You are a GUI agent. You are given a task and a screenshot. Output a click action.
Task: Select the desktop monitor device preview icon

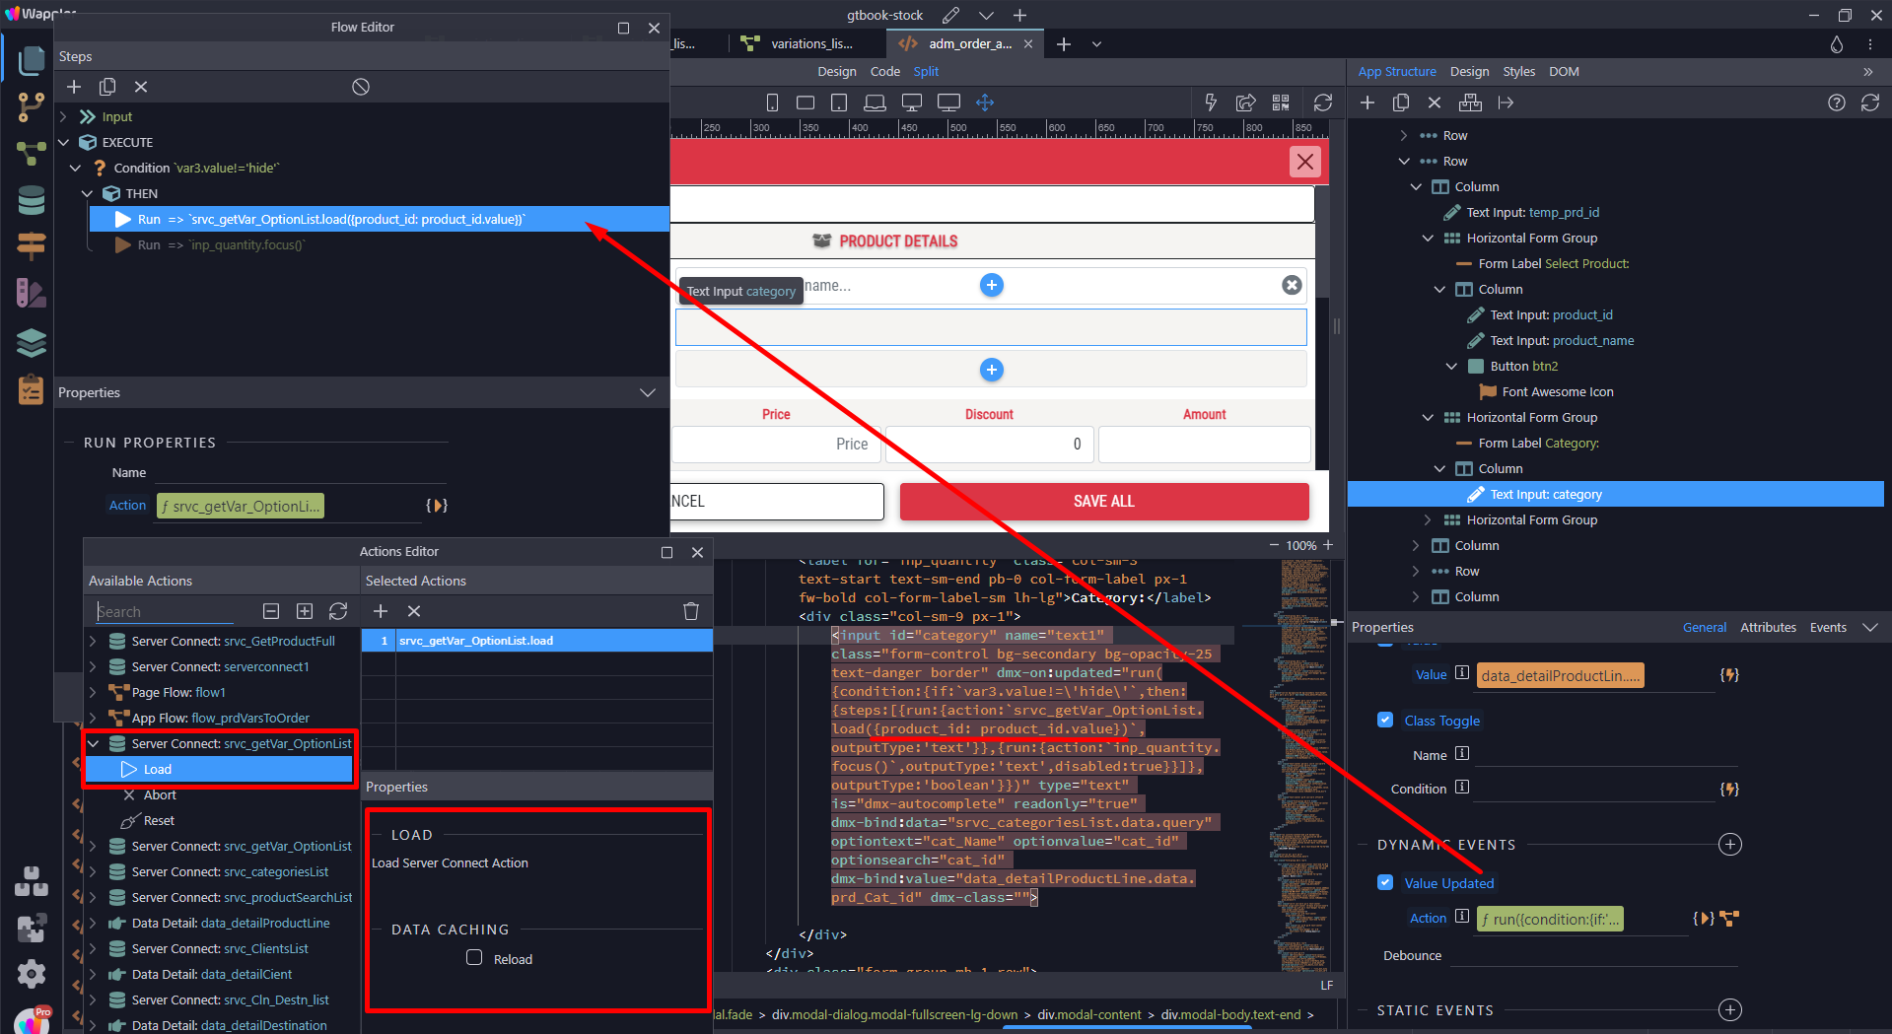[948, 103]
